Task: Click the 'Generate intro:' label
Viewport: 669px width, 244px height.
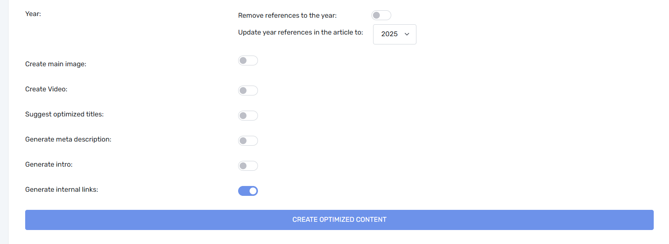Action: [49, 164]
